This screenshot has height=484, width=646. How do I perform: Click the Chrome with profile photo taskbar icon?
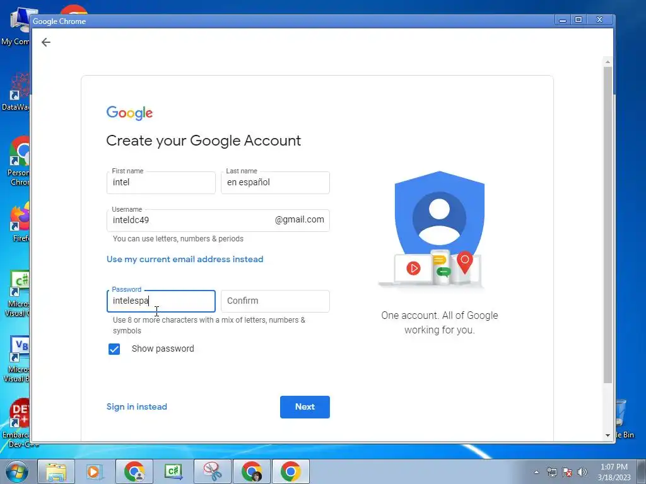252,471
